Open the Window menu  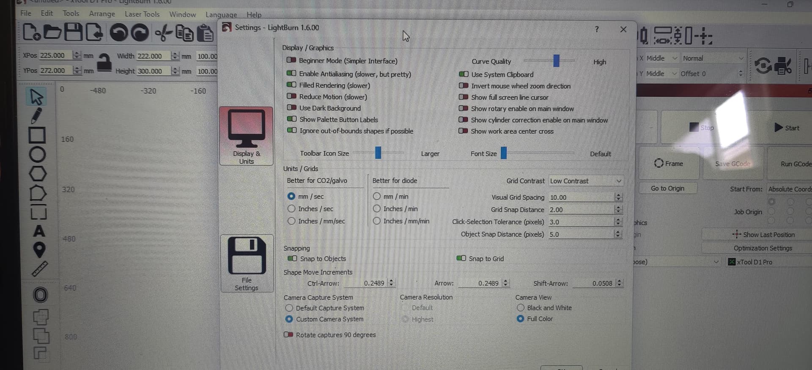182,14
